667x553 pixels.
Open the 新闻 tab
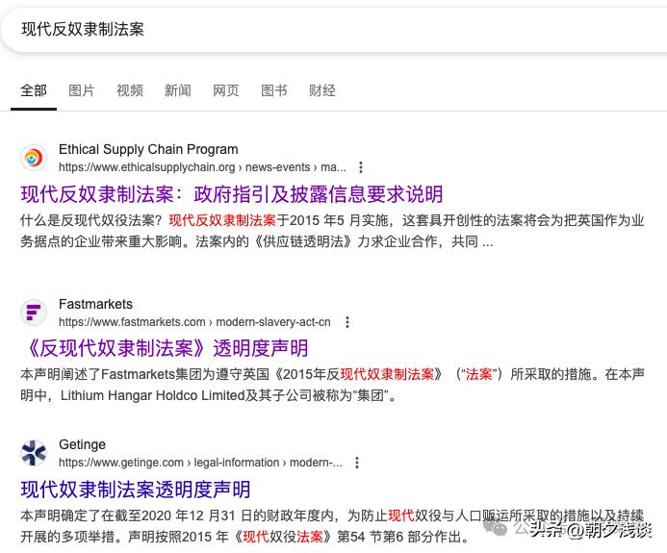pos(178,90)
